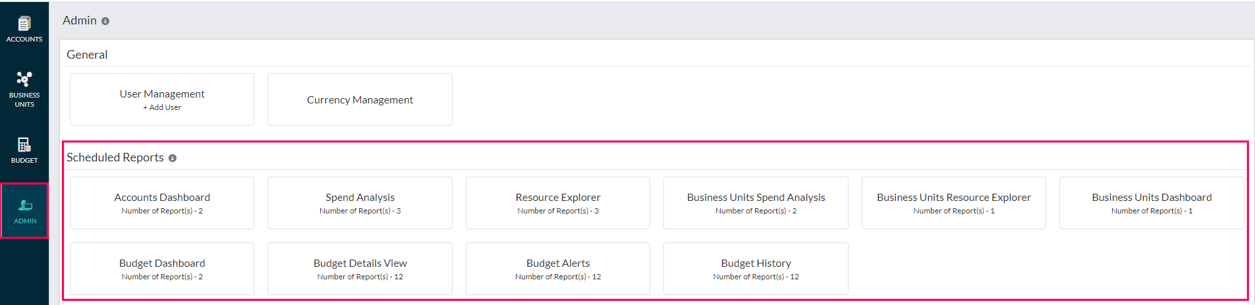Click the Scheduled Reports section heading
Viewport: 1255px width, 305px height.
pos(115,157)
